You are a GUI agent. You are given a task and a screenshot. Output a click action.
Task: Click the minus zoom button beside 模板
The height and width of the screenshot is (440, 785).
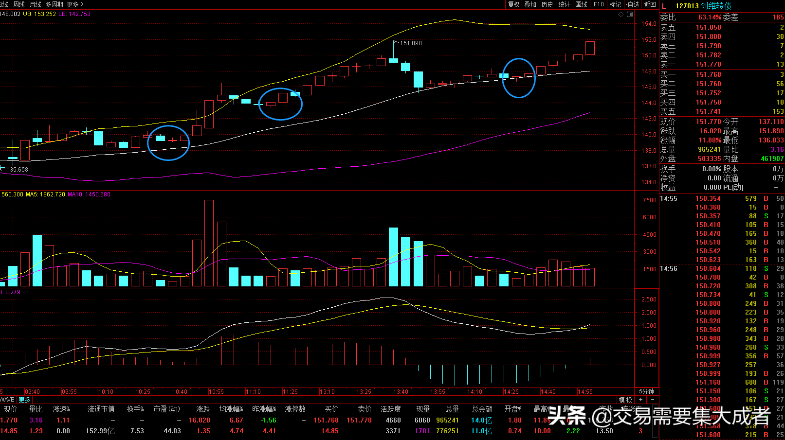point(652,400)
